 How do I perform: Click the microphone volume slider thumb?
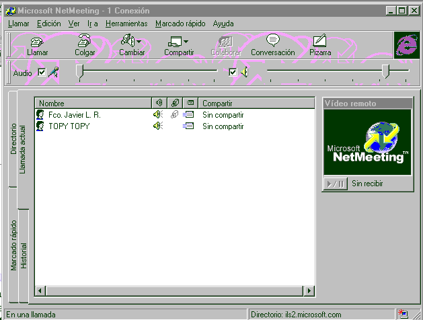coord(79,71)
